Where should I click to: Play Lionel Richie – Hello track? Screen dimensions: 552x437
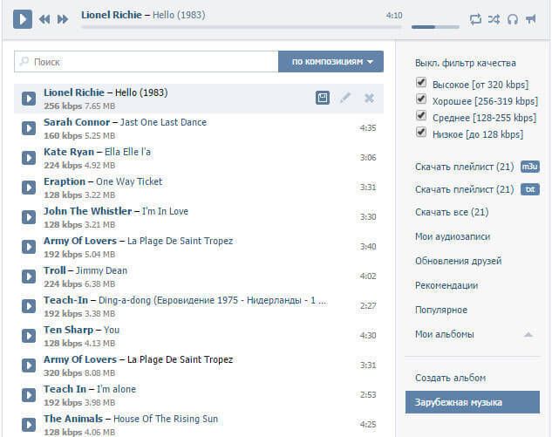[x=29, y=99]
